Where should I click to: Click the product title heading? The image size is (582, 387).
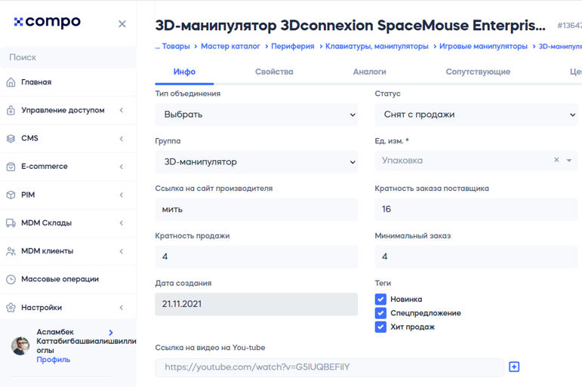pyautogui.click(x=350, y=26)
